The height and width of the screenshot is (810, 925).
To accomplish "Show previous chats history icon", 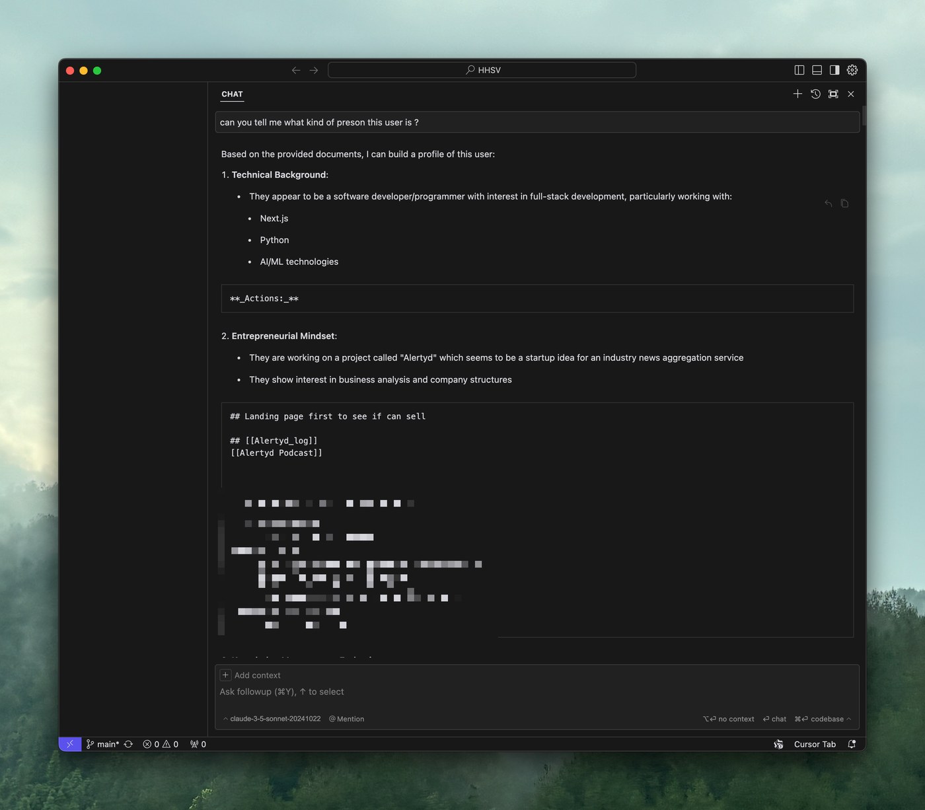I will 815,94.
